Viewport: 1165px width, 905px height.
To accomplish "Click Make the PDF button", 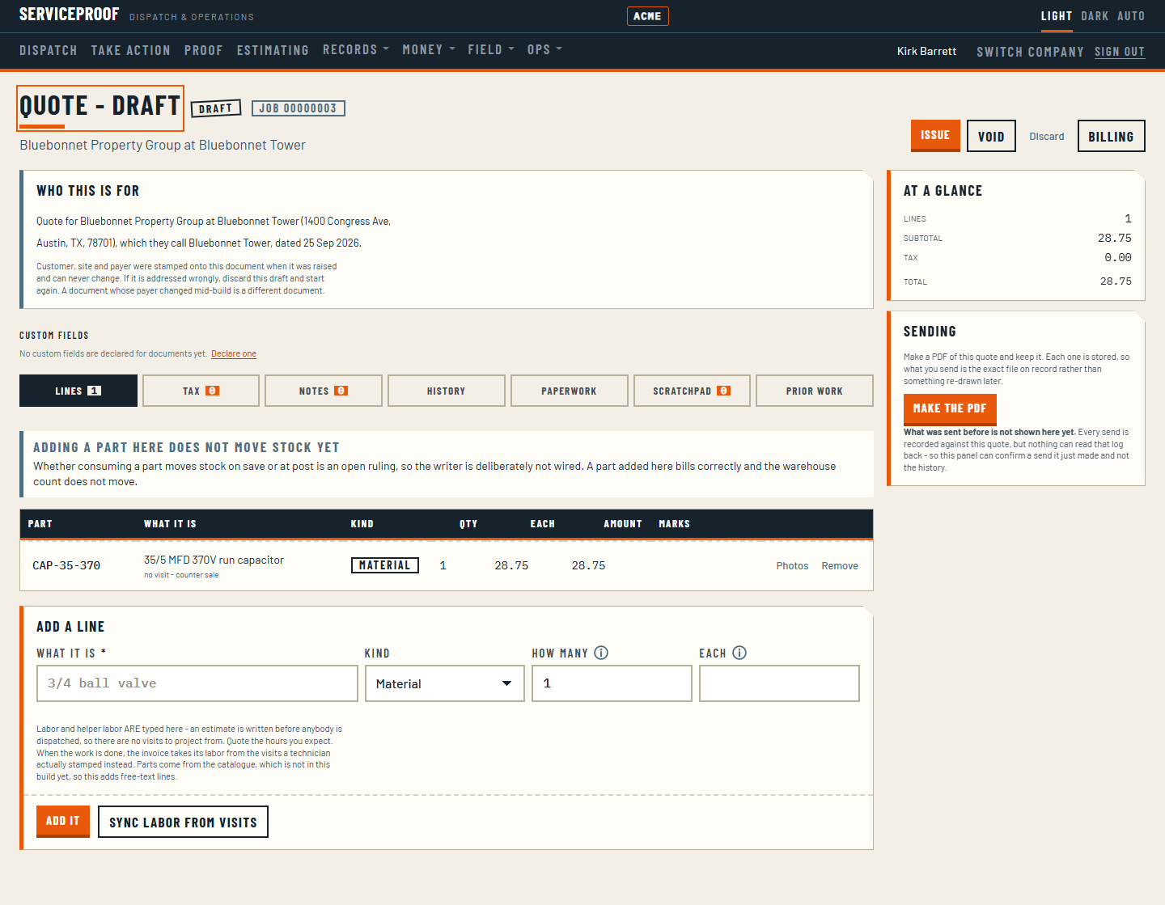I will (x=950, y=409).
